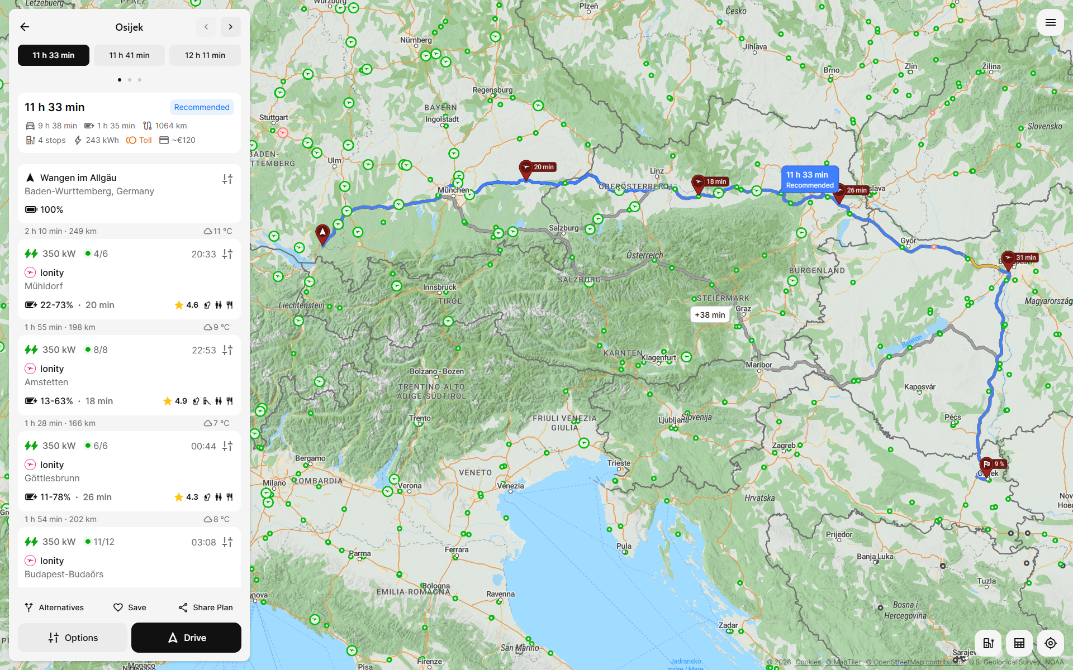Save this route plan
This screenshot has height=670, width=1073.
tap(130, 607)
